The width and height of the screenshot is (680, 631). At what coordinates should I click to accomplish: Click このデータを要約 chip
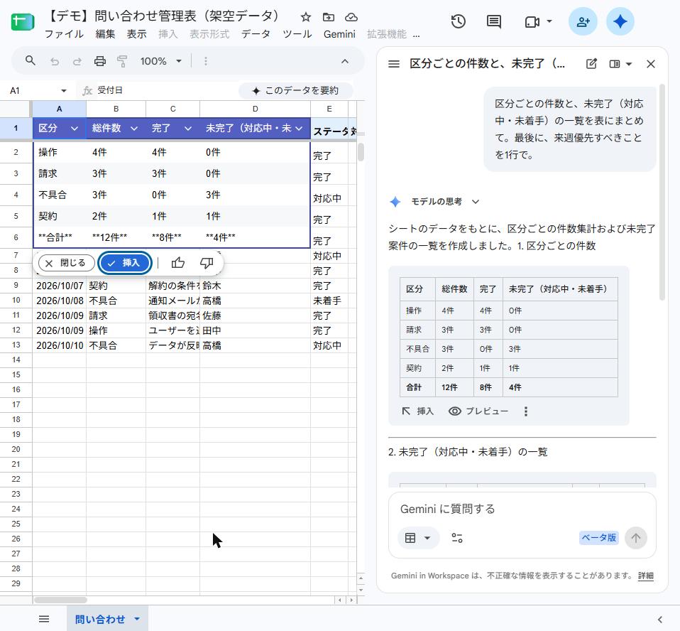pos(296,90)
